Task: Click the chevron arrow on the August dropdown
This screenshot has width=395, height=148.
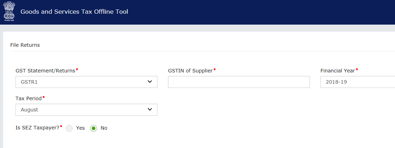Action: click(x=150, y=110)
